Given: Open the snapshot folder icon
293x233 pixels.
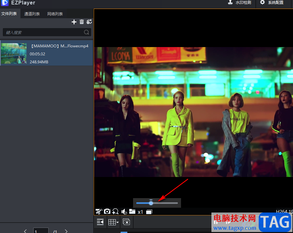Looking at the screenshot, I should coord(132,212).
